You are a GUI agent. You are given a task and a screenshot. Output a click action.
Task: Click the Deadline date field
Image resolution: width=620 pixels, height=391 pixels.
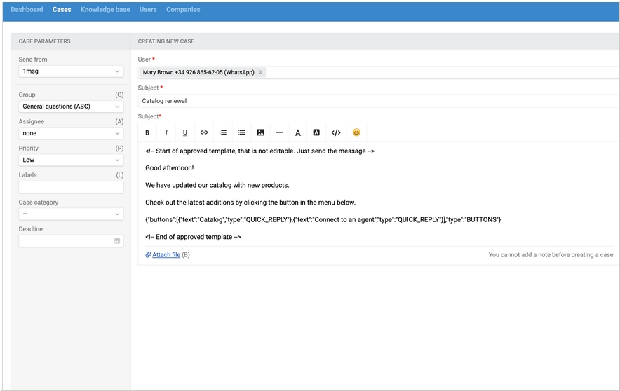pos(67,240)
